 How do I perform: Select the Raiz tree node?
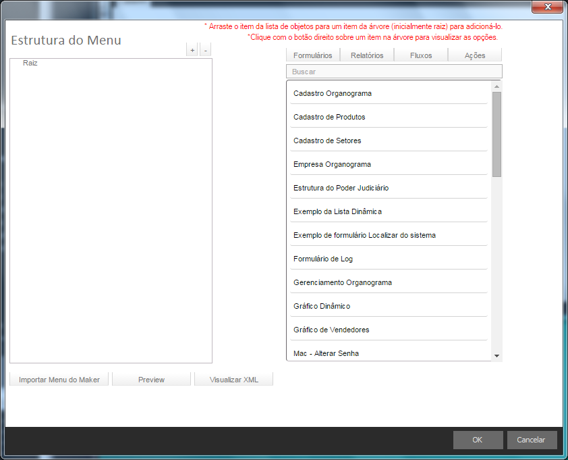point(30,63)
